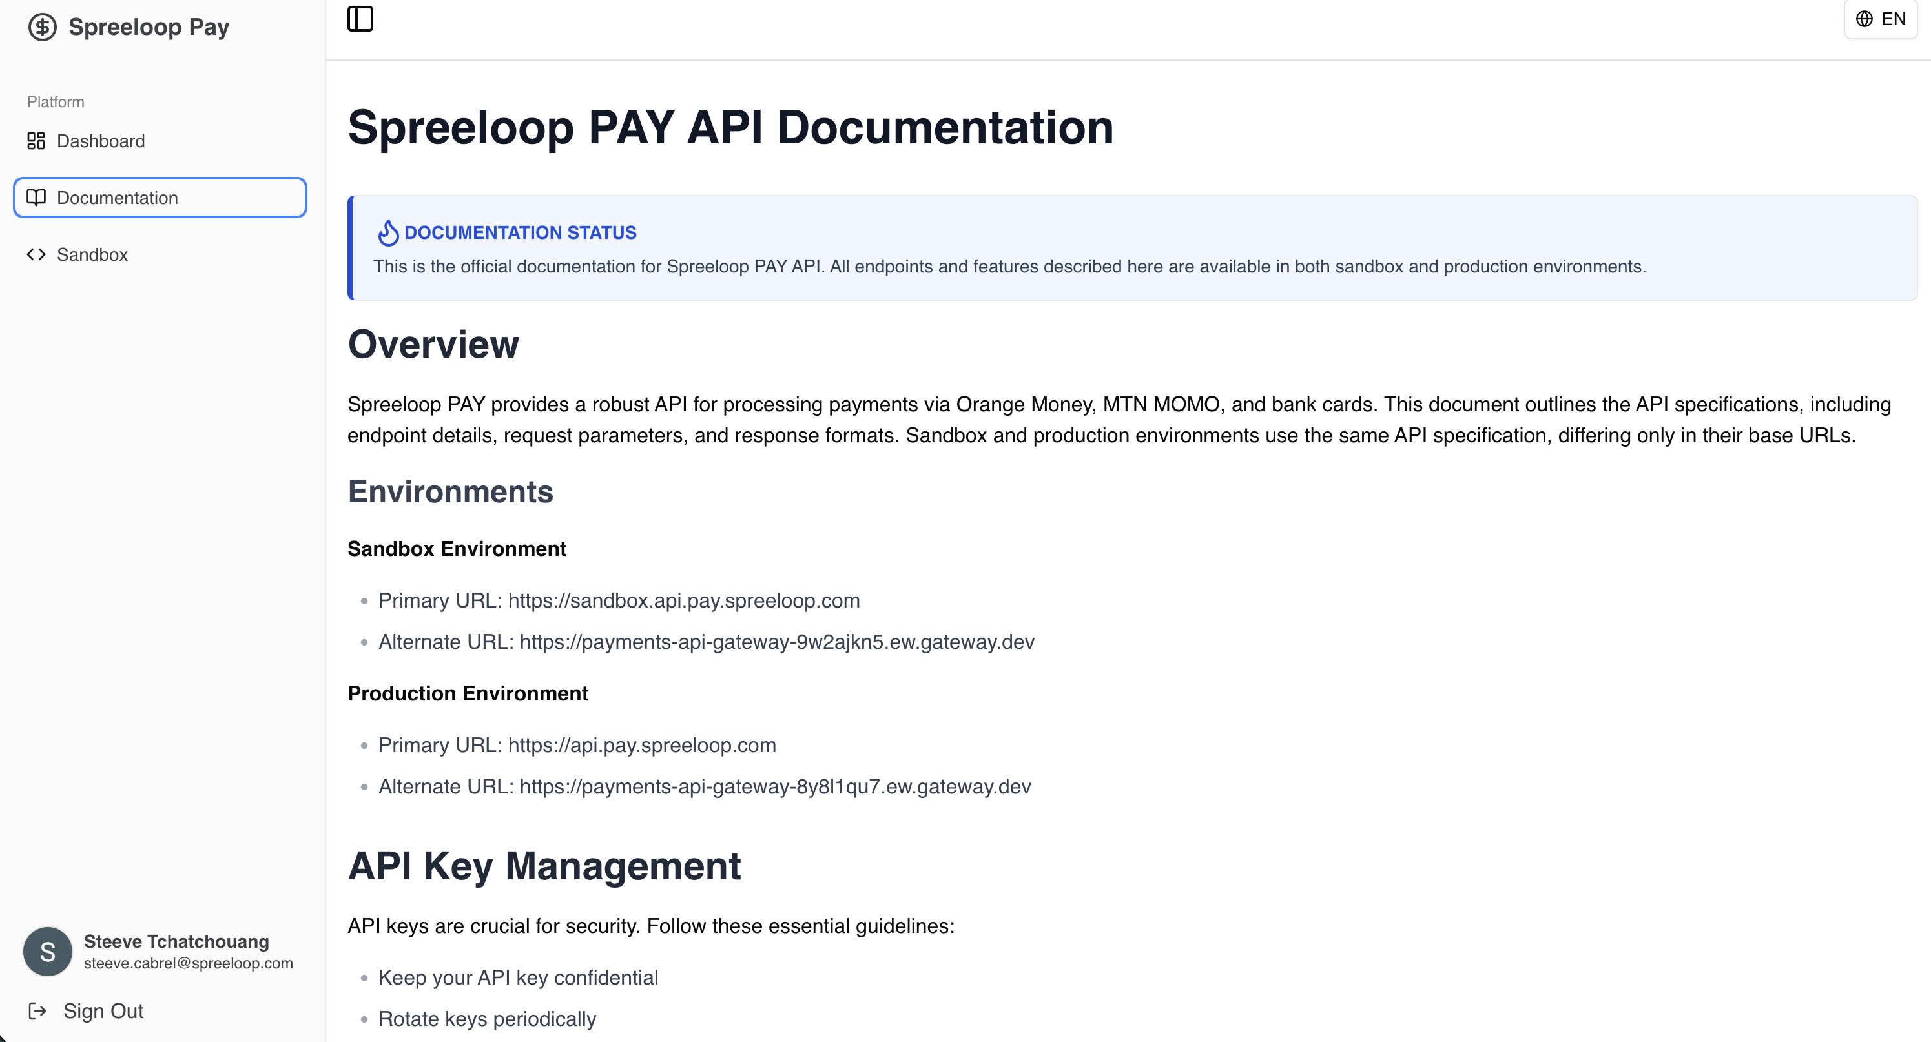The height and width of the screenshot is (1042, 1931).
Task: Toggle the sidebar panel icon
Action: [x=360, y=19]
